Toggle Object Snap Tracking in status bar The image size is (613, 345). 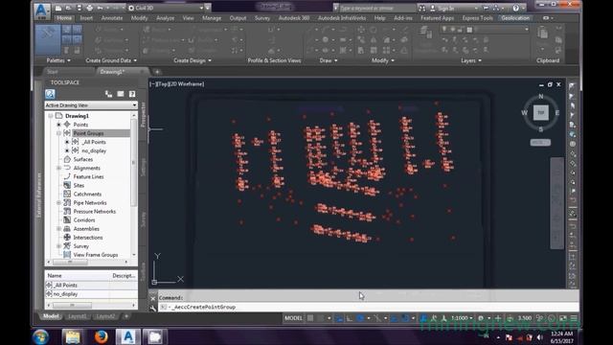pos(394,318)
